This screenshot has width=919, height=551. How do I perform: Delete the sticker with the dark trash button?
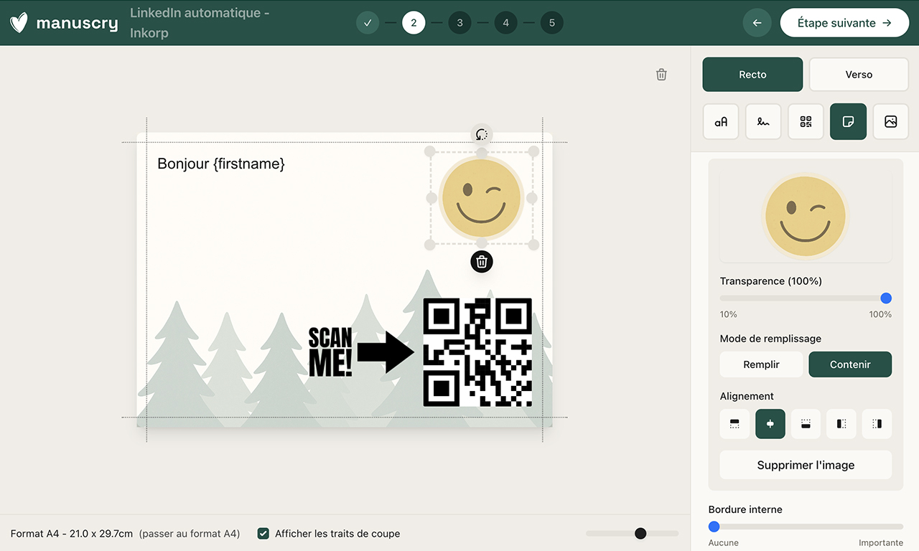click(x=482, y=262)
